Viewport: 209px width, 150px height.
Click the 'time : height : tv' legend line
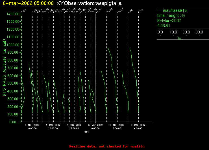point(171,15)
